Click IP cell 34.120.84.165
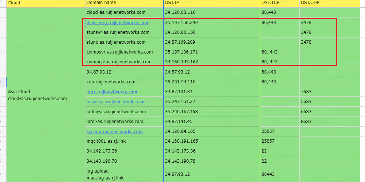365x182 pixels. coord(212,131)
